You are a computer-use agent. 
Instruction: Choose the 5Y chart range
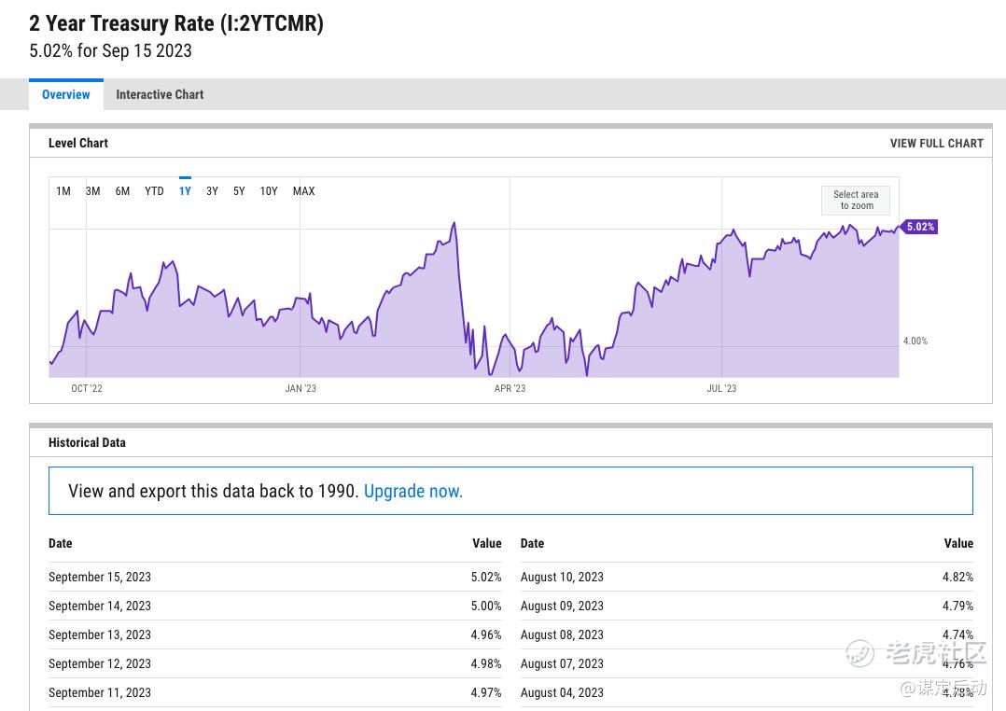[x=239, y=191]
